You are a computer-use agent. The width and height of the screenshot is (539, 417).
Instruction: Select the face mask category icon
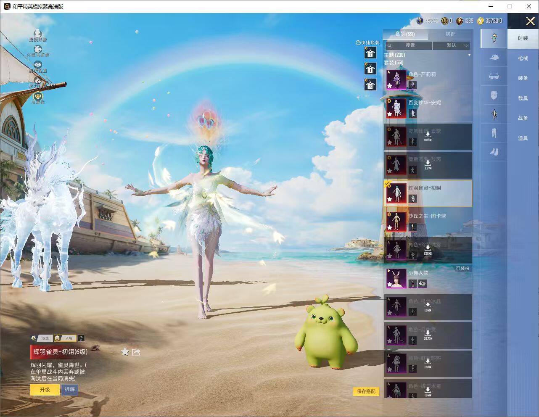(x=494, y=95)
